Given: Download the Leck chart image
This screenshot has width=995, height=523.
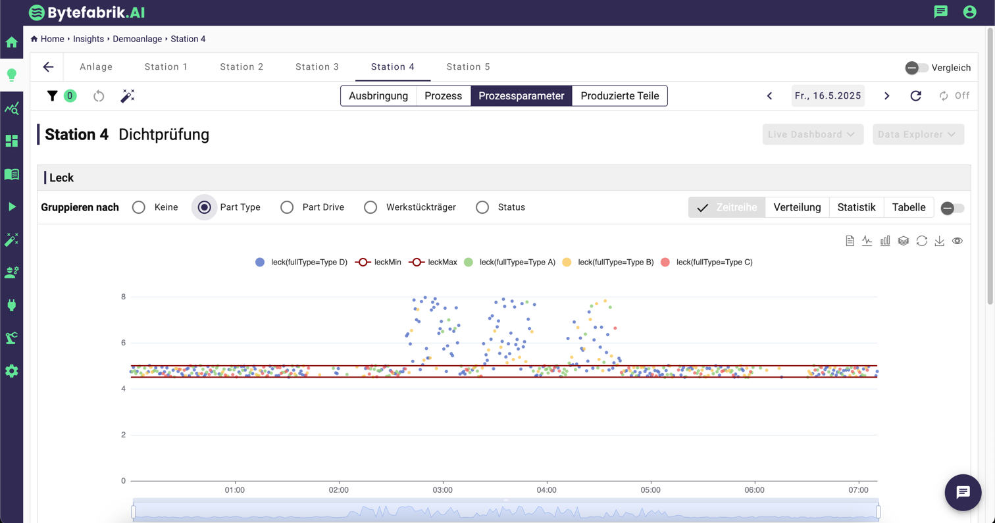Looking at the screenshot, I should (940, 241).
